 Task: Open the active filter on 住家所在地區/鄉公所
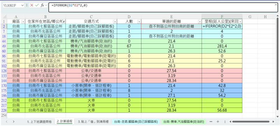pos(63,22)
